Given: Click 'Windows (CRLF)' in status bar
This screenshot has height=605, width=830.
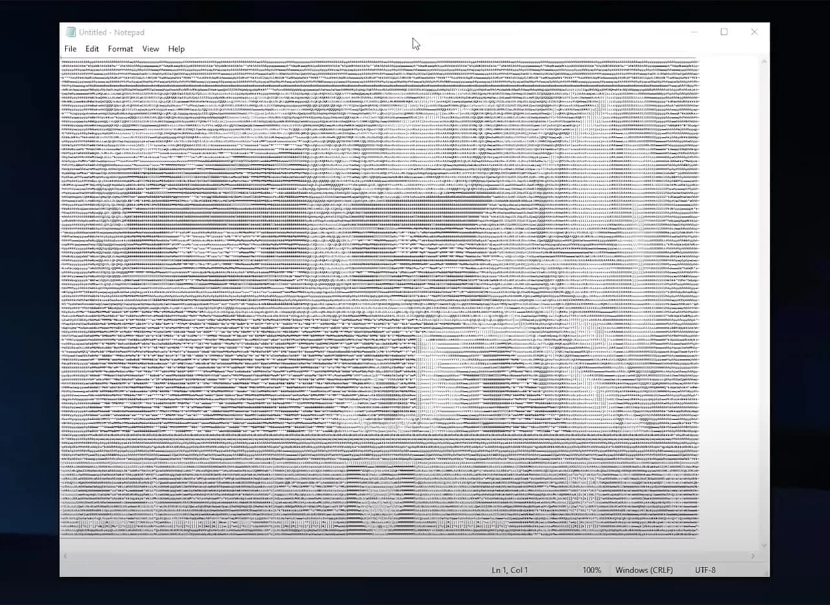Looking at the screenshot, I should click(644, 570).
